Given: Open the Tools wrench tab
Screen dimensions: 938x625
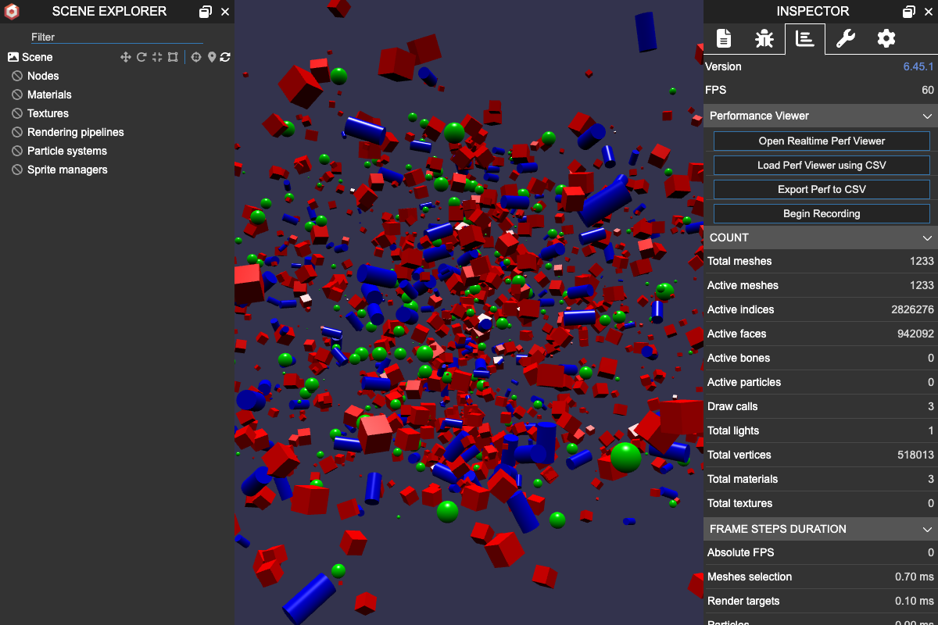Looking at the screenshot, I should pyautogui.click(x=845, y=38).
